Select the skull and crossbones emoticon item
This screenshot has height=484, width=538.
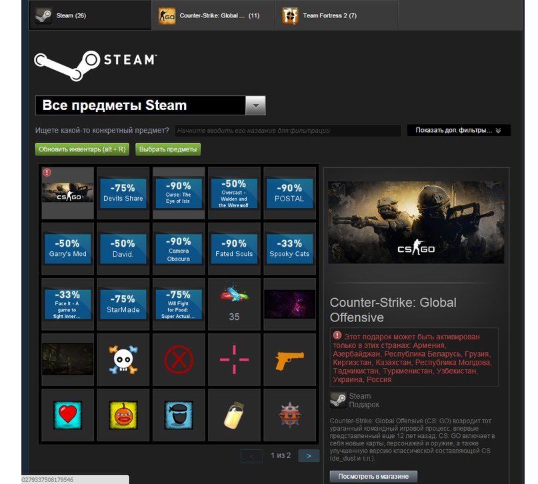[123, 359]
